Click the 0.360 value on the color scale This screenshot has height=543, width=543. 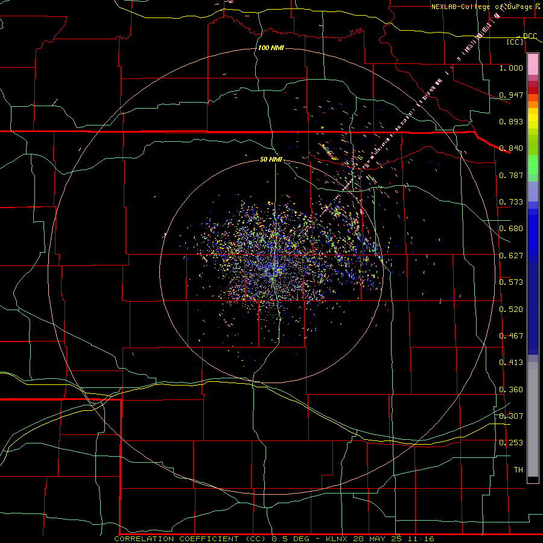[x=511, y=390]
